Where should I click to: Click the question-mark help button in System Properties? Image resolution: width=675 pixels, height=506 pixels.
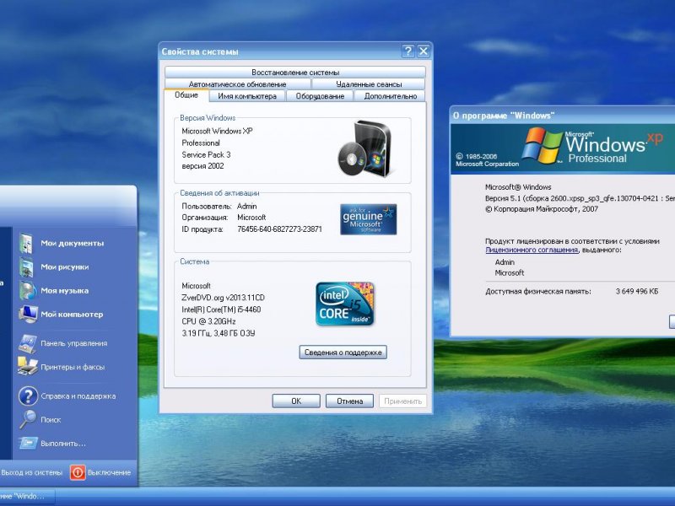point(408,51)
